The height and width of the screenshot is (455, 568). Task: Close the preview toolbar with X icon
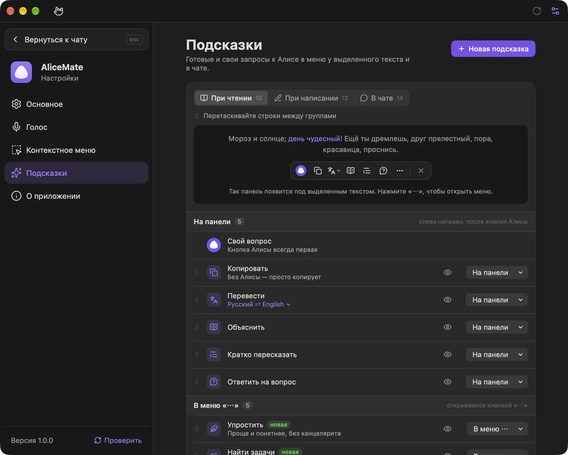click(421, 171)
